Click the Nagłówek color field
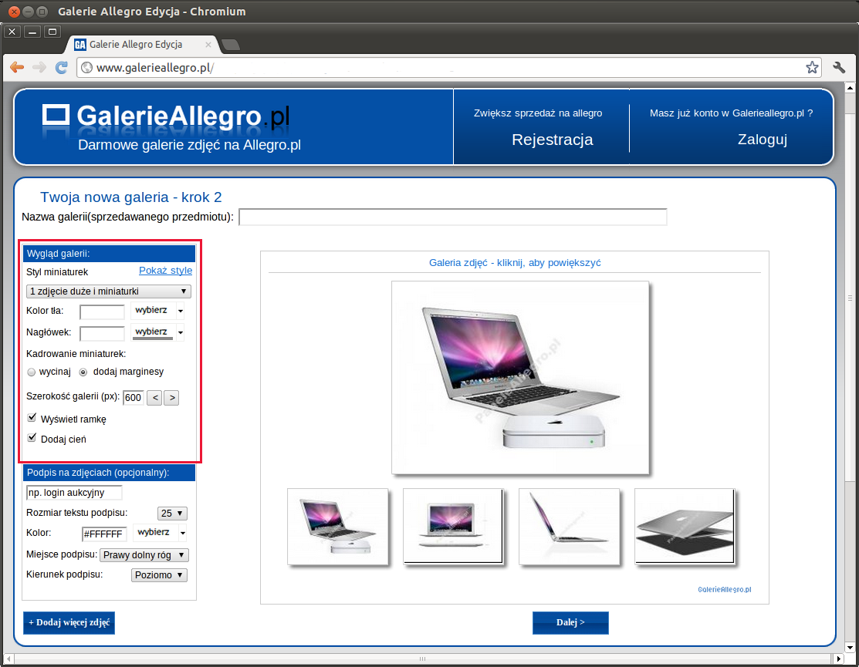The image size is (859, 667). point(103,333)
